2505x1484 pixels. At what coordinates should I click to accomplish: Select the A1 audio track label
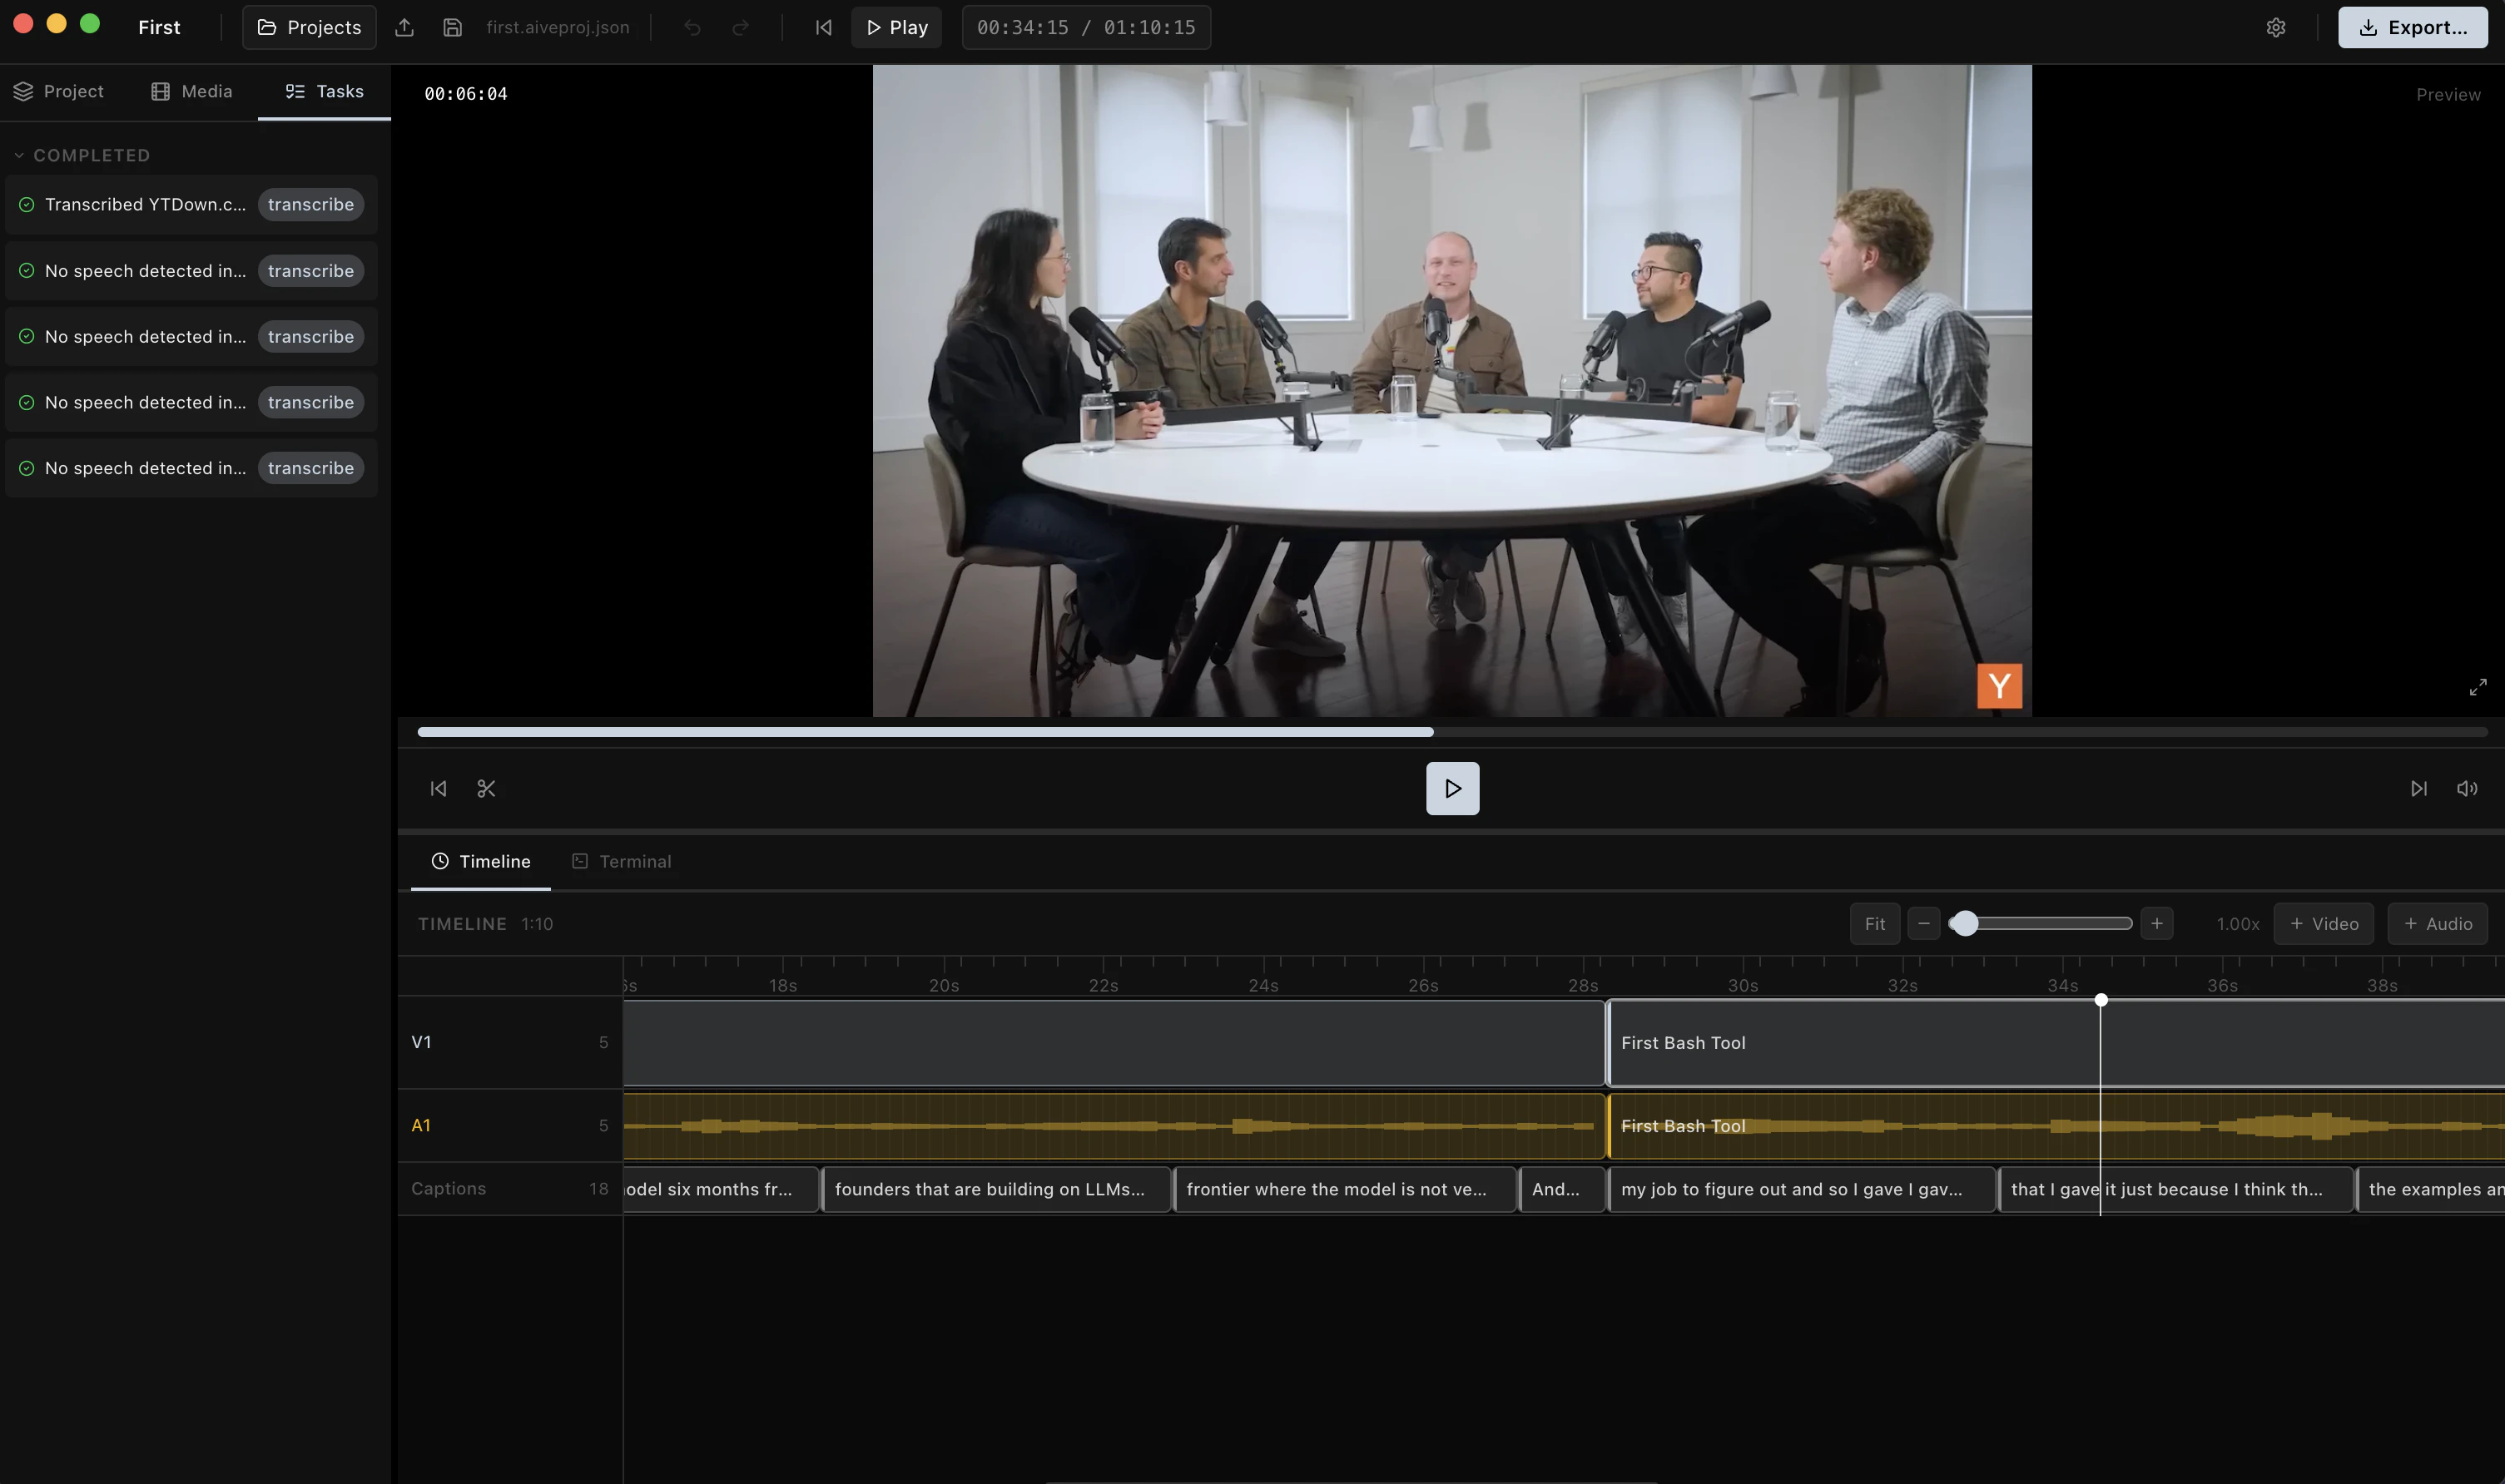point(421,1125)
